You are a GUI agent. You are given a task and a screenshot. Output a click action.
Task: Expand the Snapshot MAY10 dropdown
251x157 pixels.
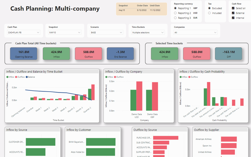click(x=65, y=32)
